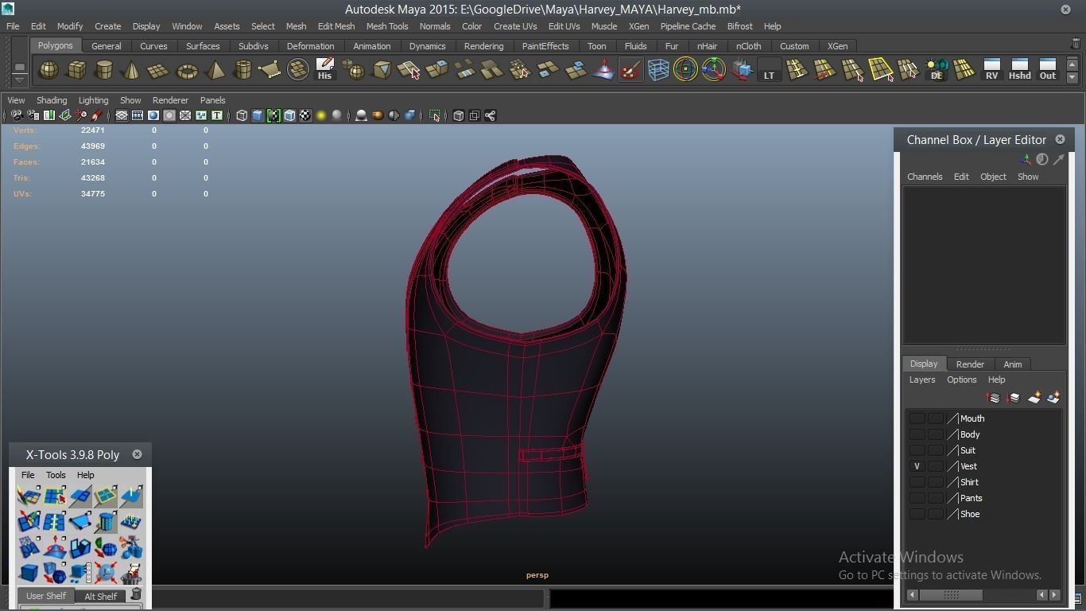The height and width of the screenshot is (611, 1086).
Task: Create a lattice deformer from the shelf
Action: coord(658,70)
